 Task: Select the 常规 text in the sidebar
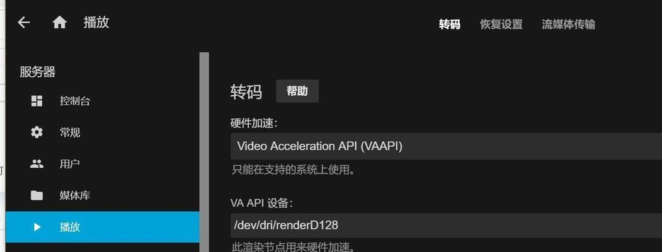click(70, 132)
